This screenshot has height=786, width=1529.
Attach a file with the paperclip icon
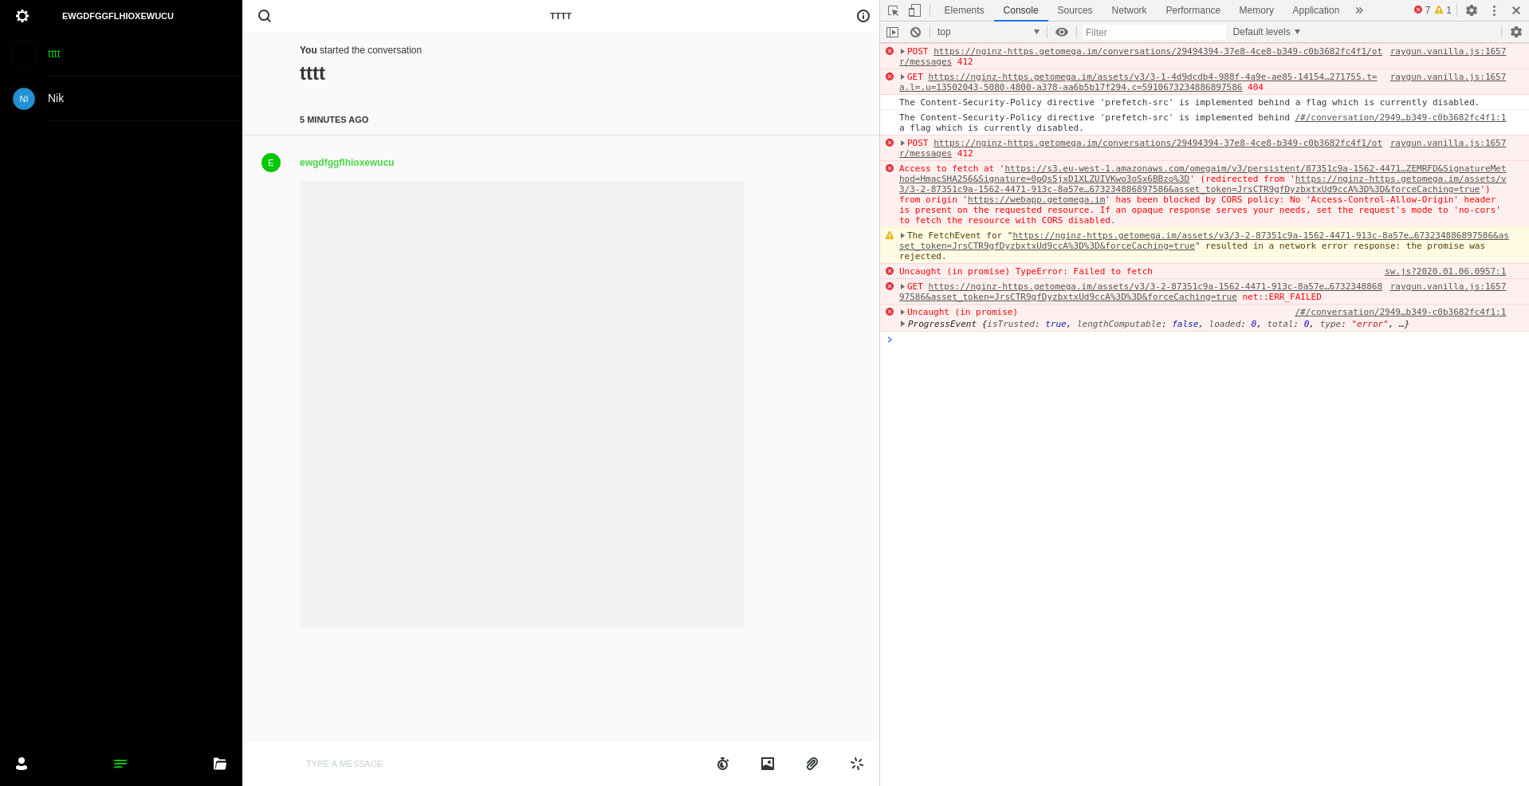coord(812,764)
